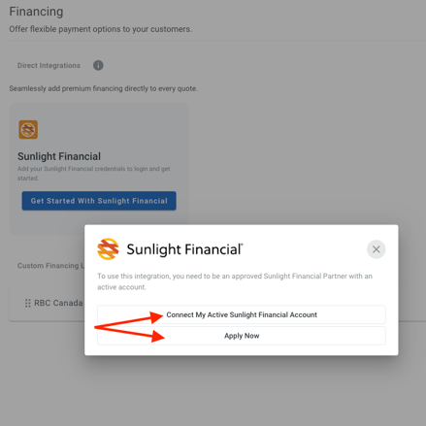Click the Sunlight Financial logo in the dialog
Image resolution: width=426 pixels, height=426 pixels.
[x=108, y=249]
